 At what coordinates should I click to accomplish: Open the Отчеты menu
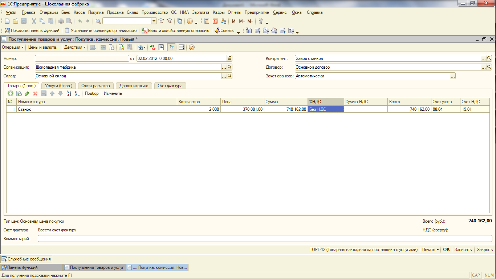235,12
